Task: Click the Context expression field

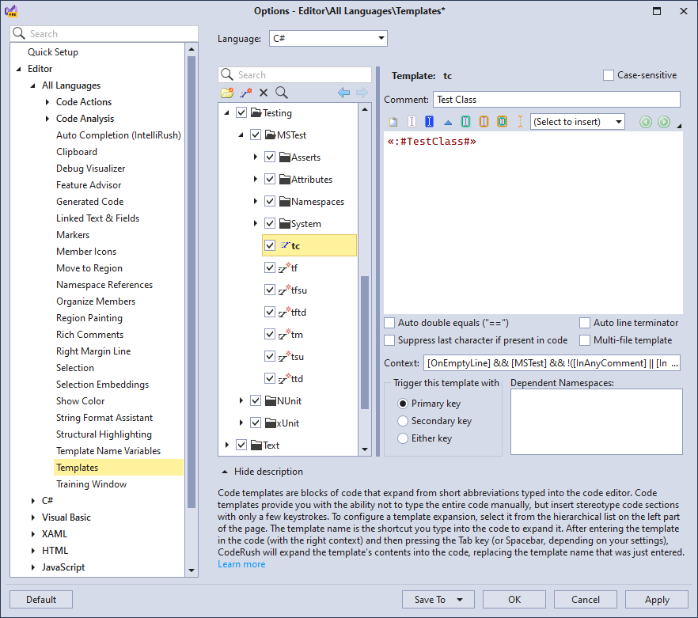Action: coord(552,363)
